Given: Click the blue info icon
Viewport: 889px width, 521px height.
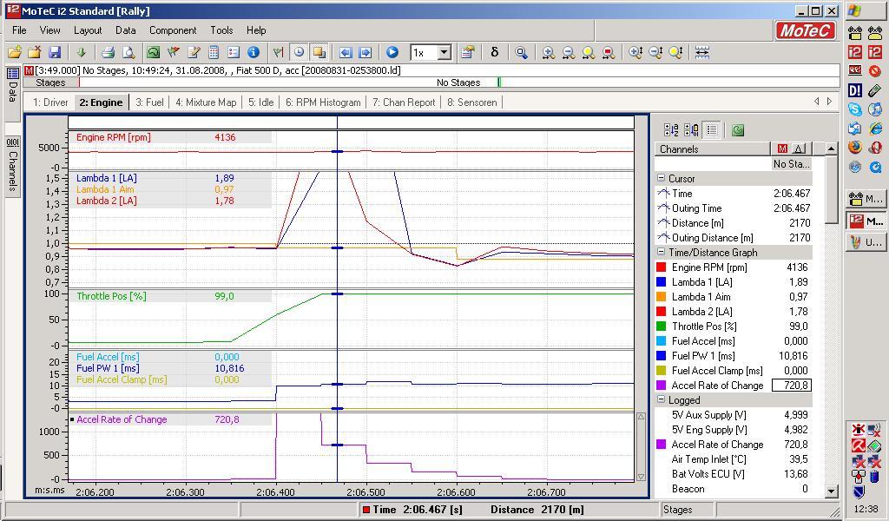Looking at the screenshot, I should [254, 53].
